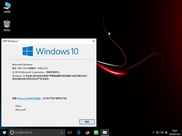This screenshot has height=136, width=182.
Task: Open the taskbar clock and date
Action: (x=175, y=132)
